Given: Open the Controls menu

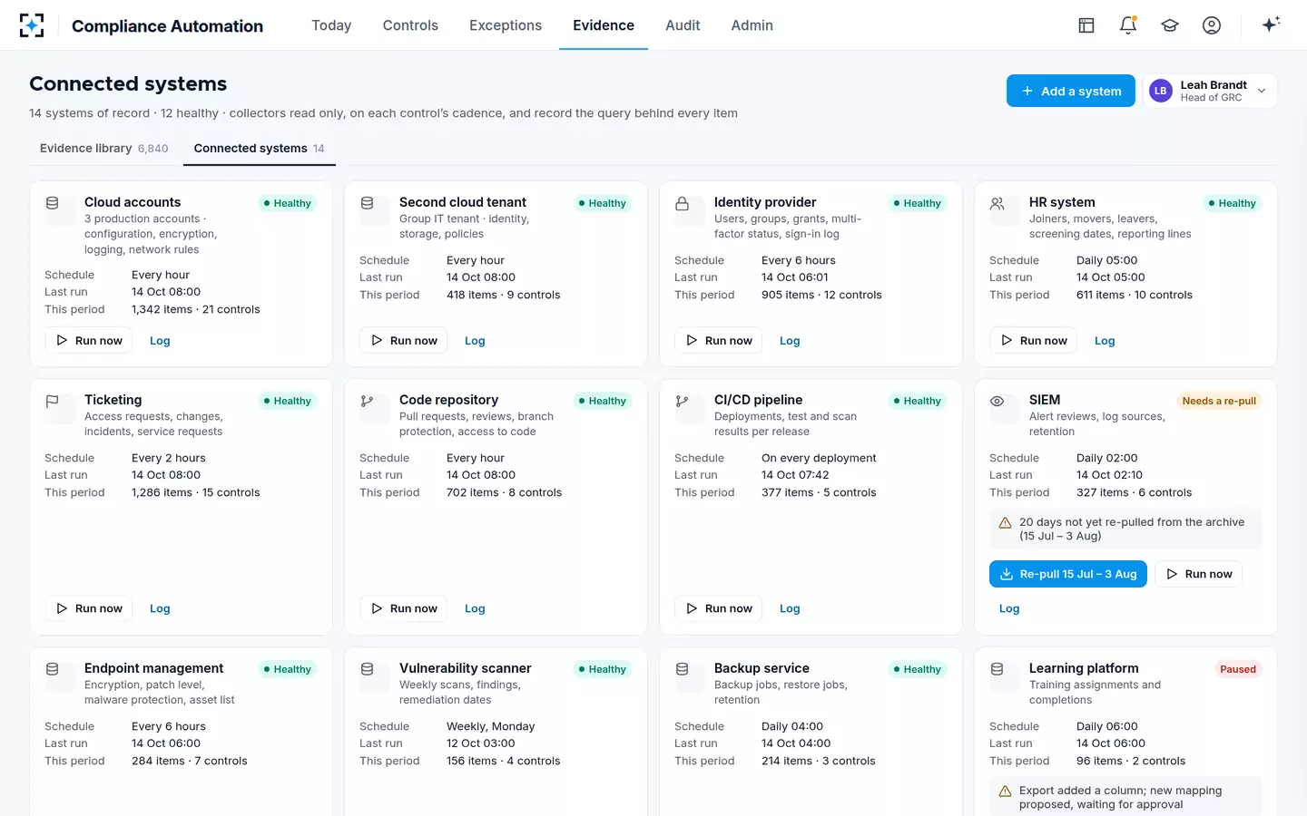Looking at the screenshot, I should pyautogui.click(x=410, y=25).
